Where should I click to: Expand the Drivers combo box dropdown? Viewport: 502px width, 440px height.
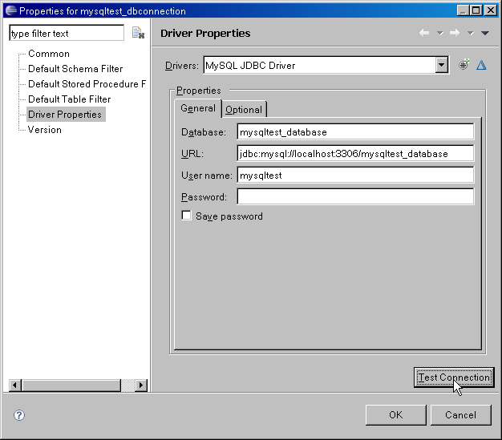coord(442,65)
